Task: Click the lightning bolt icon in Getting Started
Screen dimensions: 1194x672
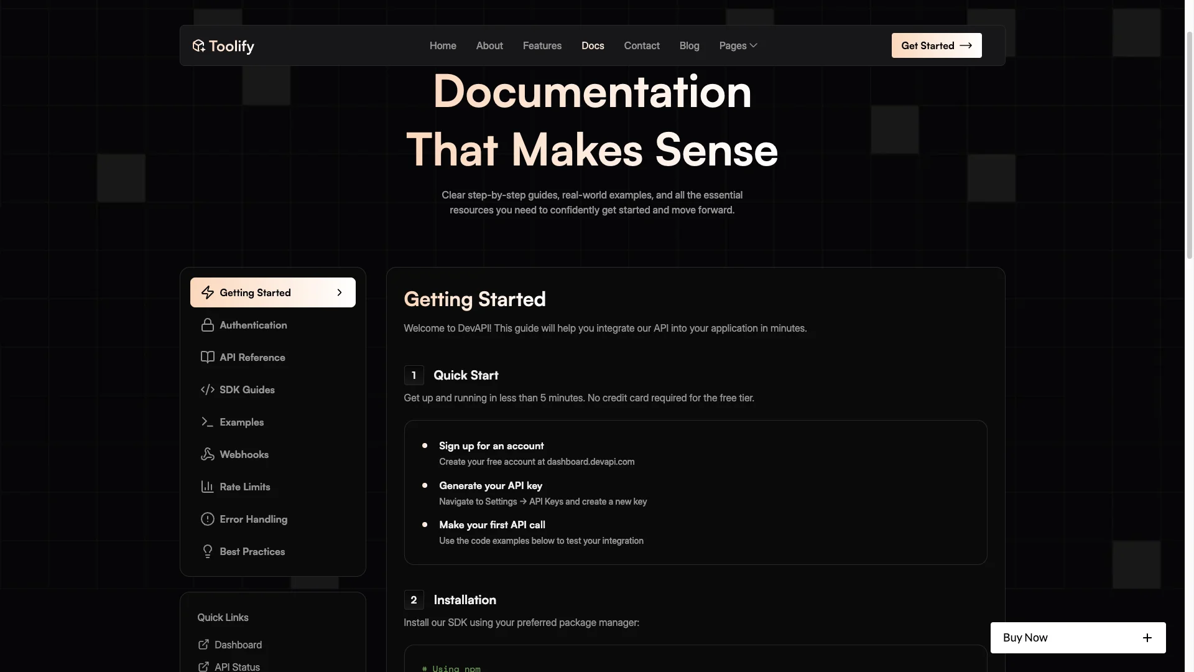Action: pos(208,292)
